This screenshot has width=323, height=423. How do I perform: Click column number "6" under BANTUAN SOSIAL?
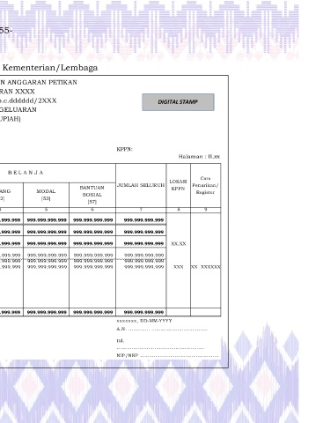[92, 210]
